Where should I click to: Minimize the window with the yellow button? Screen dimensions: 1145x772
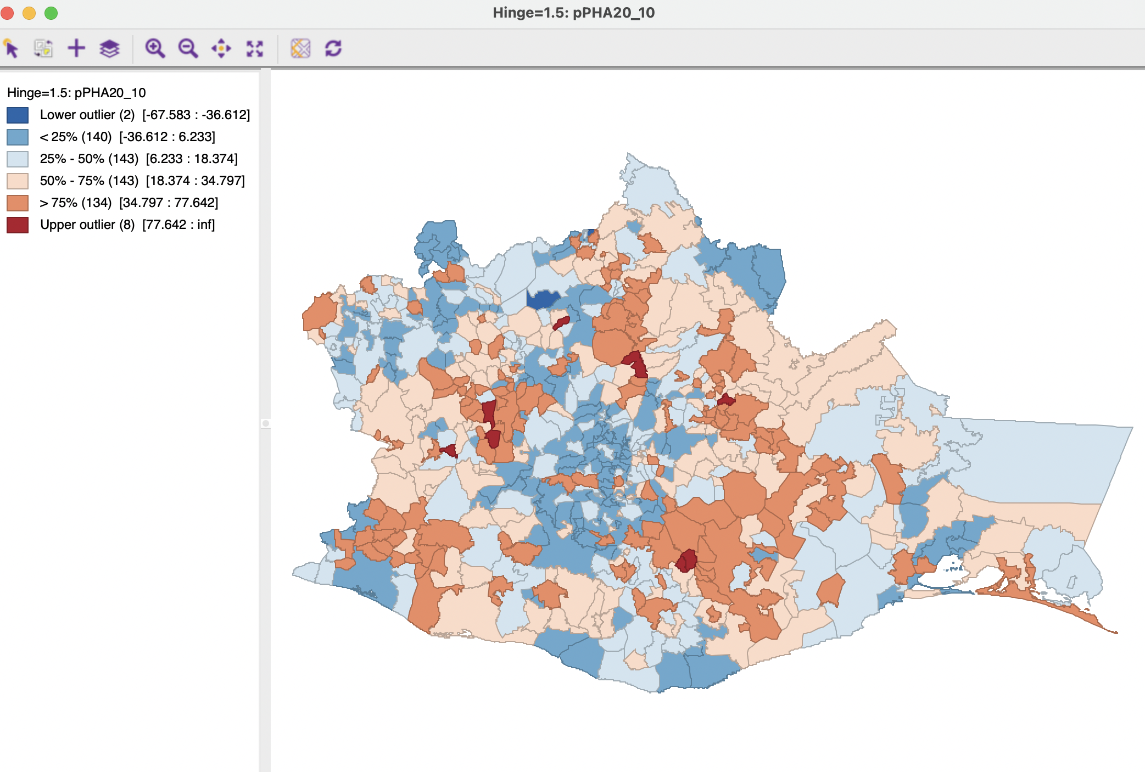coord(29,13)
